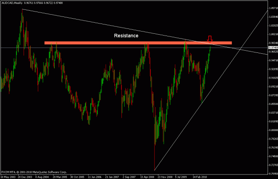Image resolution: width=278 pixels, height=179 pixels.
Task: Click the '13 Apr 2008' date label
Action: [x=147, y=177]
